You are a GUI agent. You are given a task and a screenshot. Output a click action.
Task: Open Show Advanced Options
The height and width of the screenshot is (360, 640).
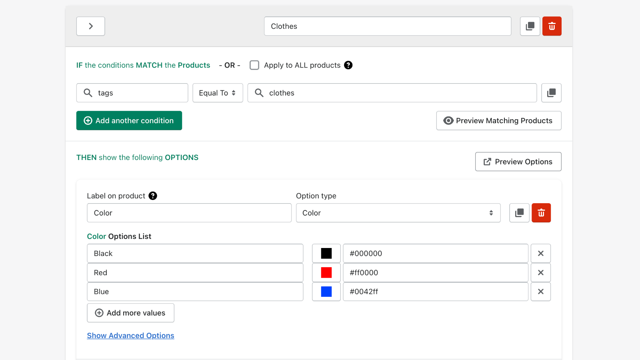pos(130,335)
